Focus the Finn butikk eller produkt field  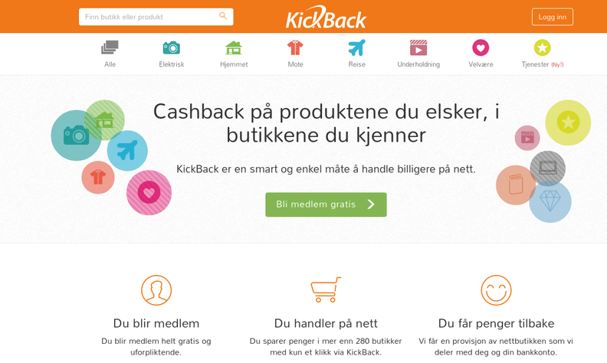156,17
